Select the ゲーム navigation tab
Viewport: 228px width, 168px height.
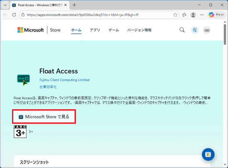click(x=114, y=30)
